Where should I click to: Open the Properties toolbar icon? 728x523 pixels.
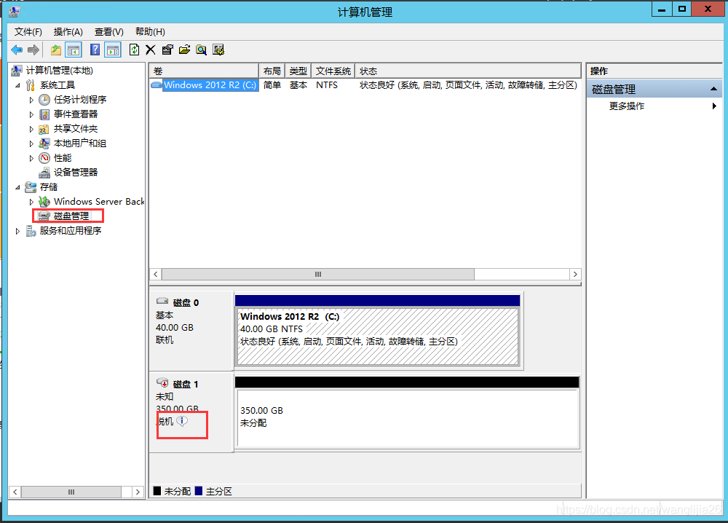167,50
